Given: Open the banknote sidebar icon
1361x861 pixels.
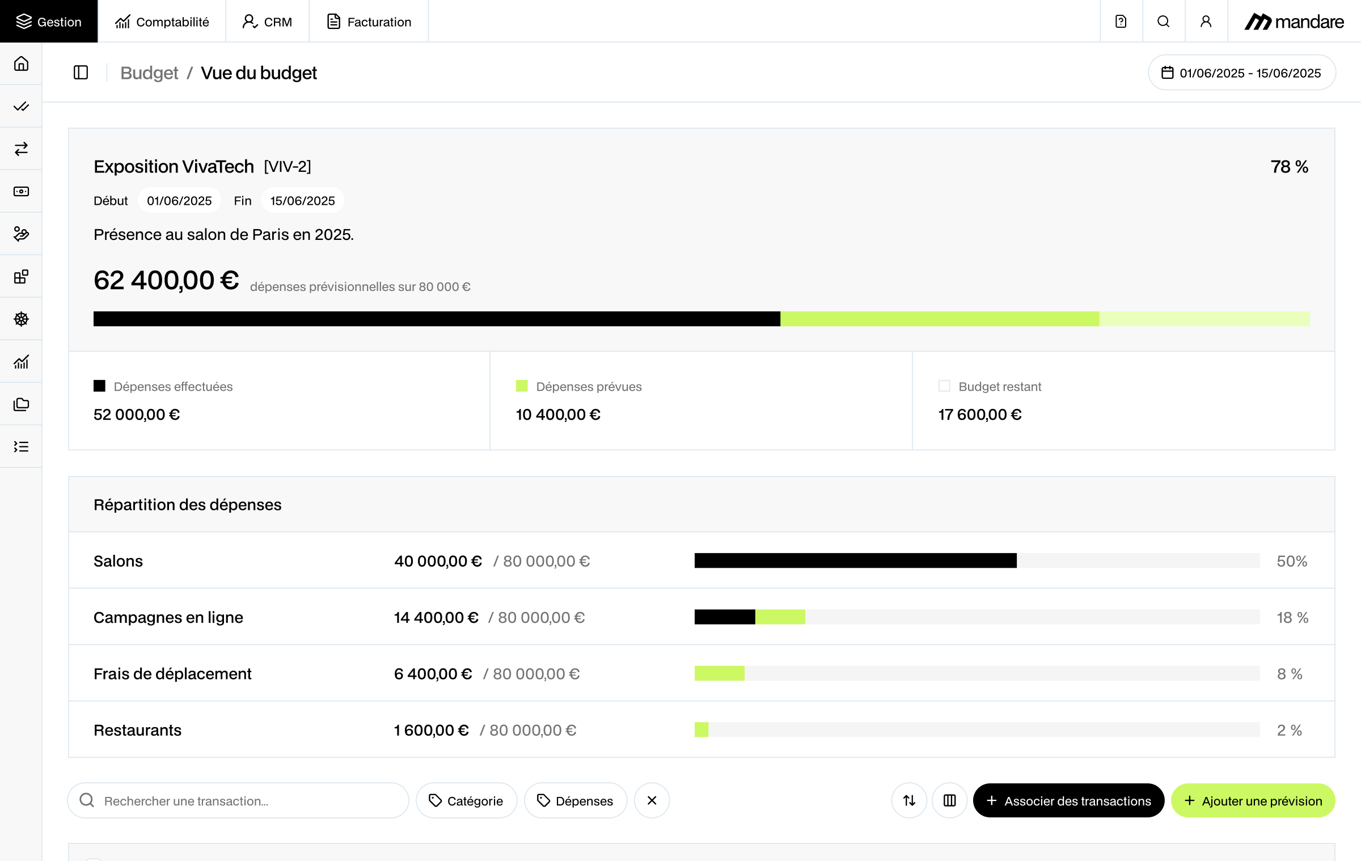Looking at the screenshot, I should tap(21, 191).
